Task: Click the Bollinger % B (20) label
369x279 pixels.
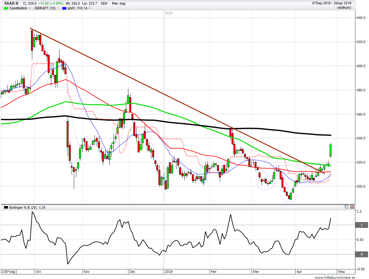Action: [27, 207]
